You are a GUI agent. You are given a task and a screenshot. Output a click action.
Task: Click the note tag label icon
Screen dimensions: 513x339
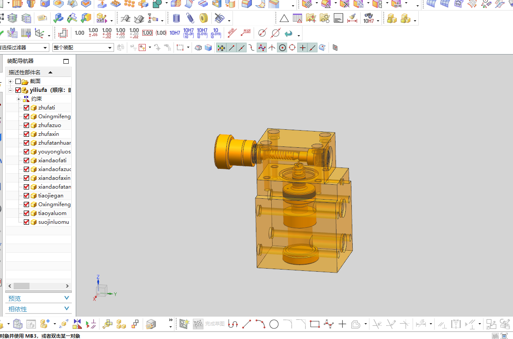click(x=42, y=18)
